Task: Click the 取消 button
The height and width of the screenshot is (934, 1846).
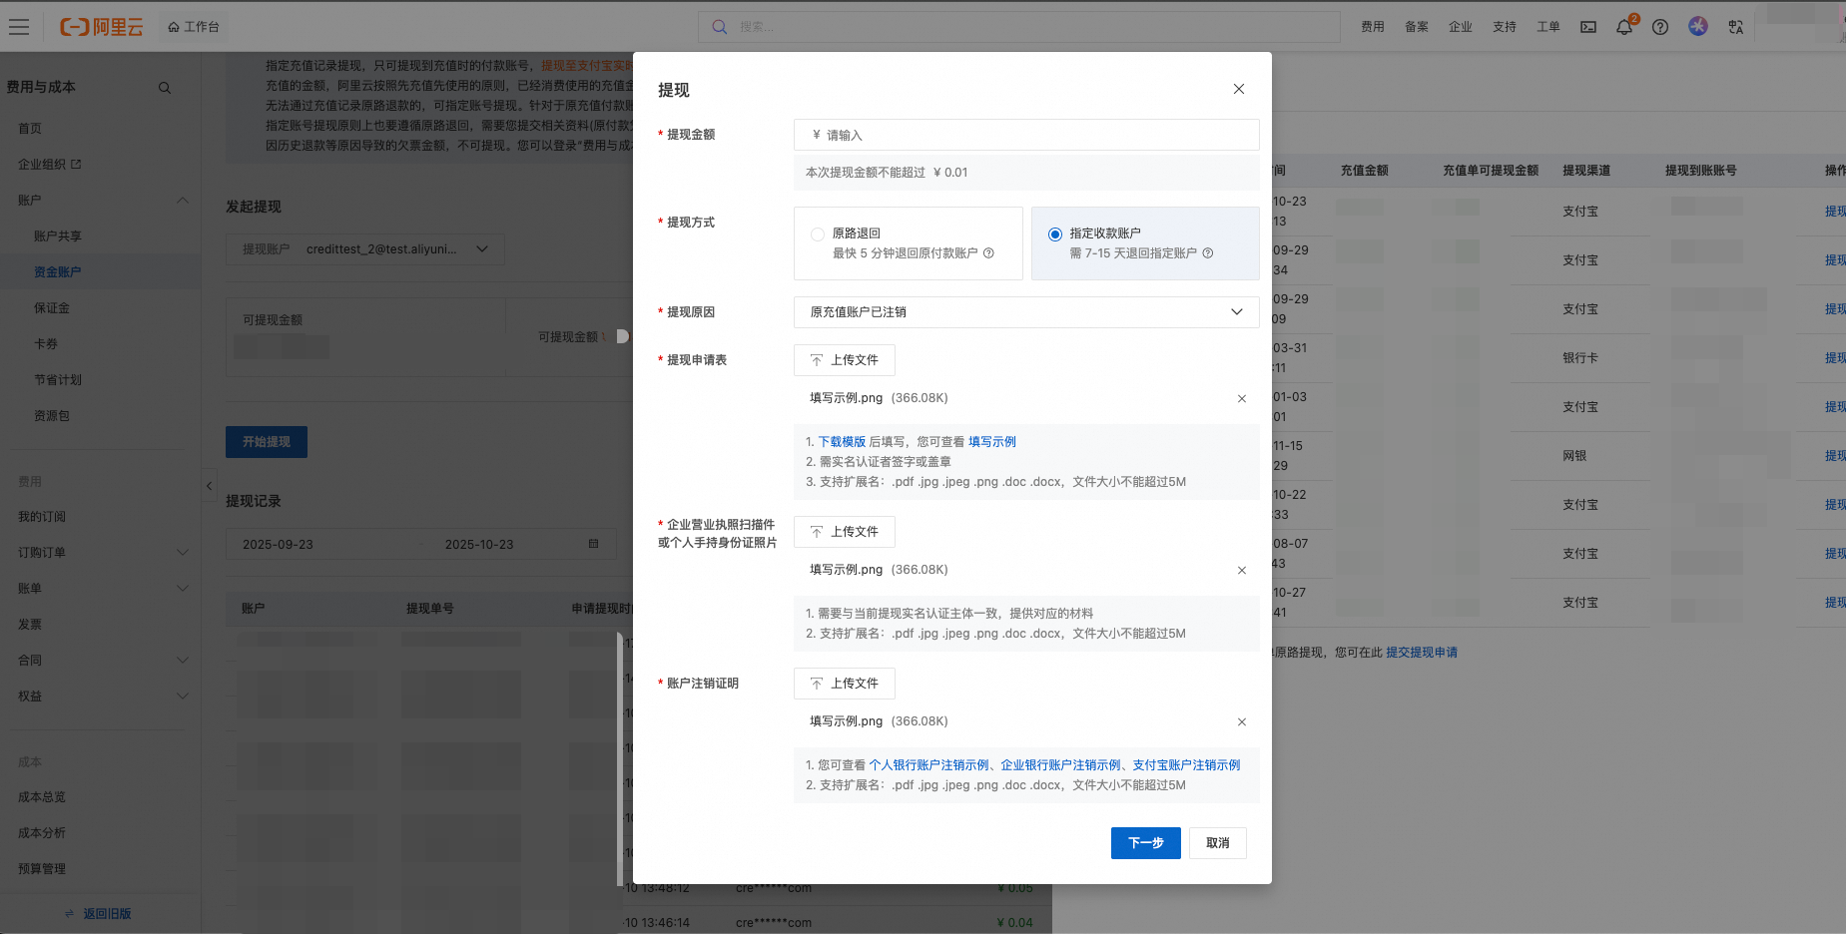Action: [1218, 843]
